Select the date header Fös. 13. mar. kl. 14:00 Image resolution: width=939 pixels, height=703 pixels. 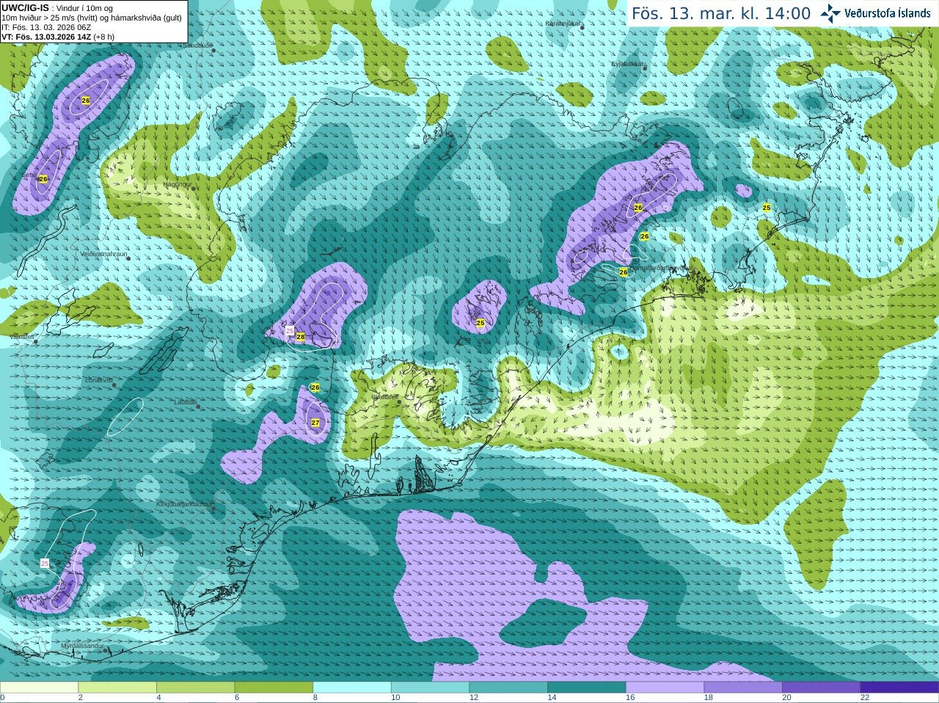coord(721,13)
